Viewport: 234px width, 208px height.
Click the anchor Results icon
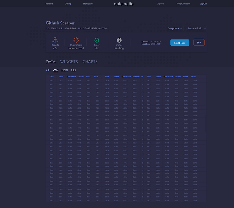pos(55,40)
